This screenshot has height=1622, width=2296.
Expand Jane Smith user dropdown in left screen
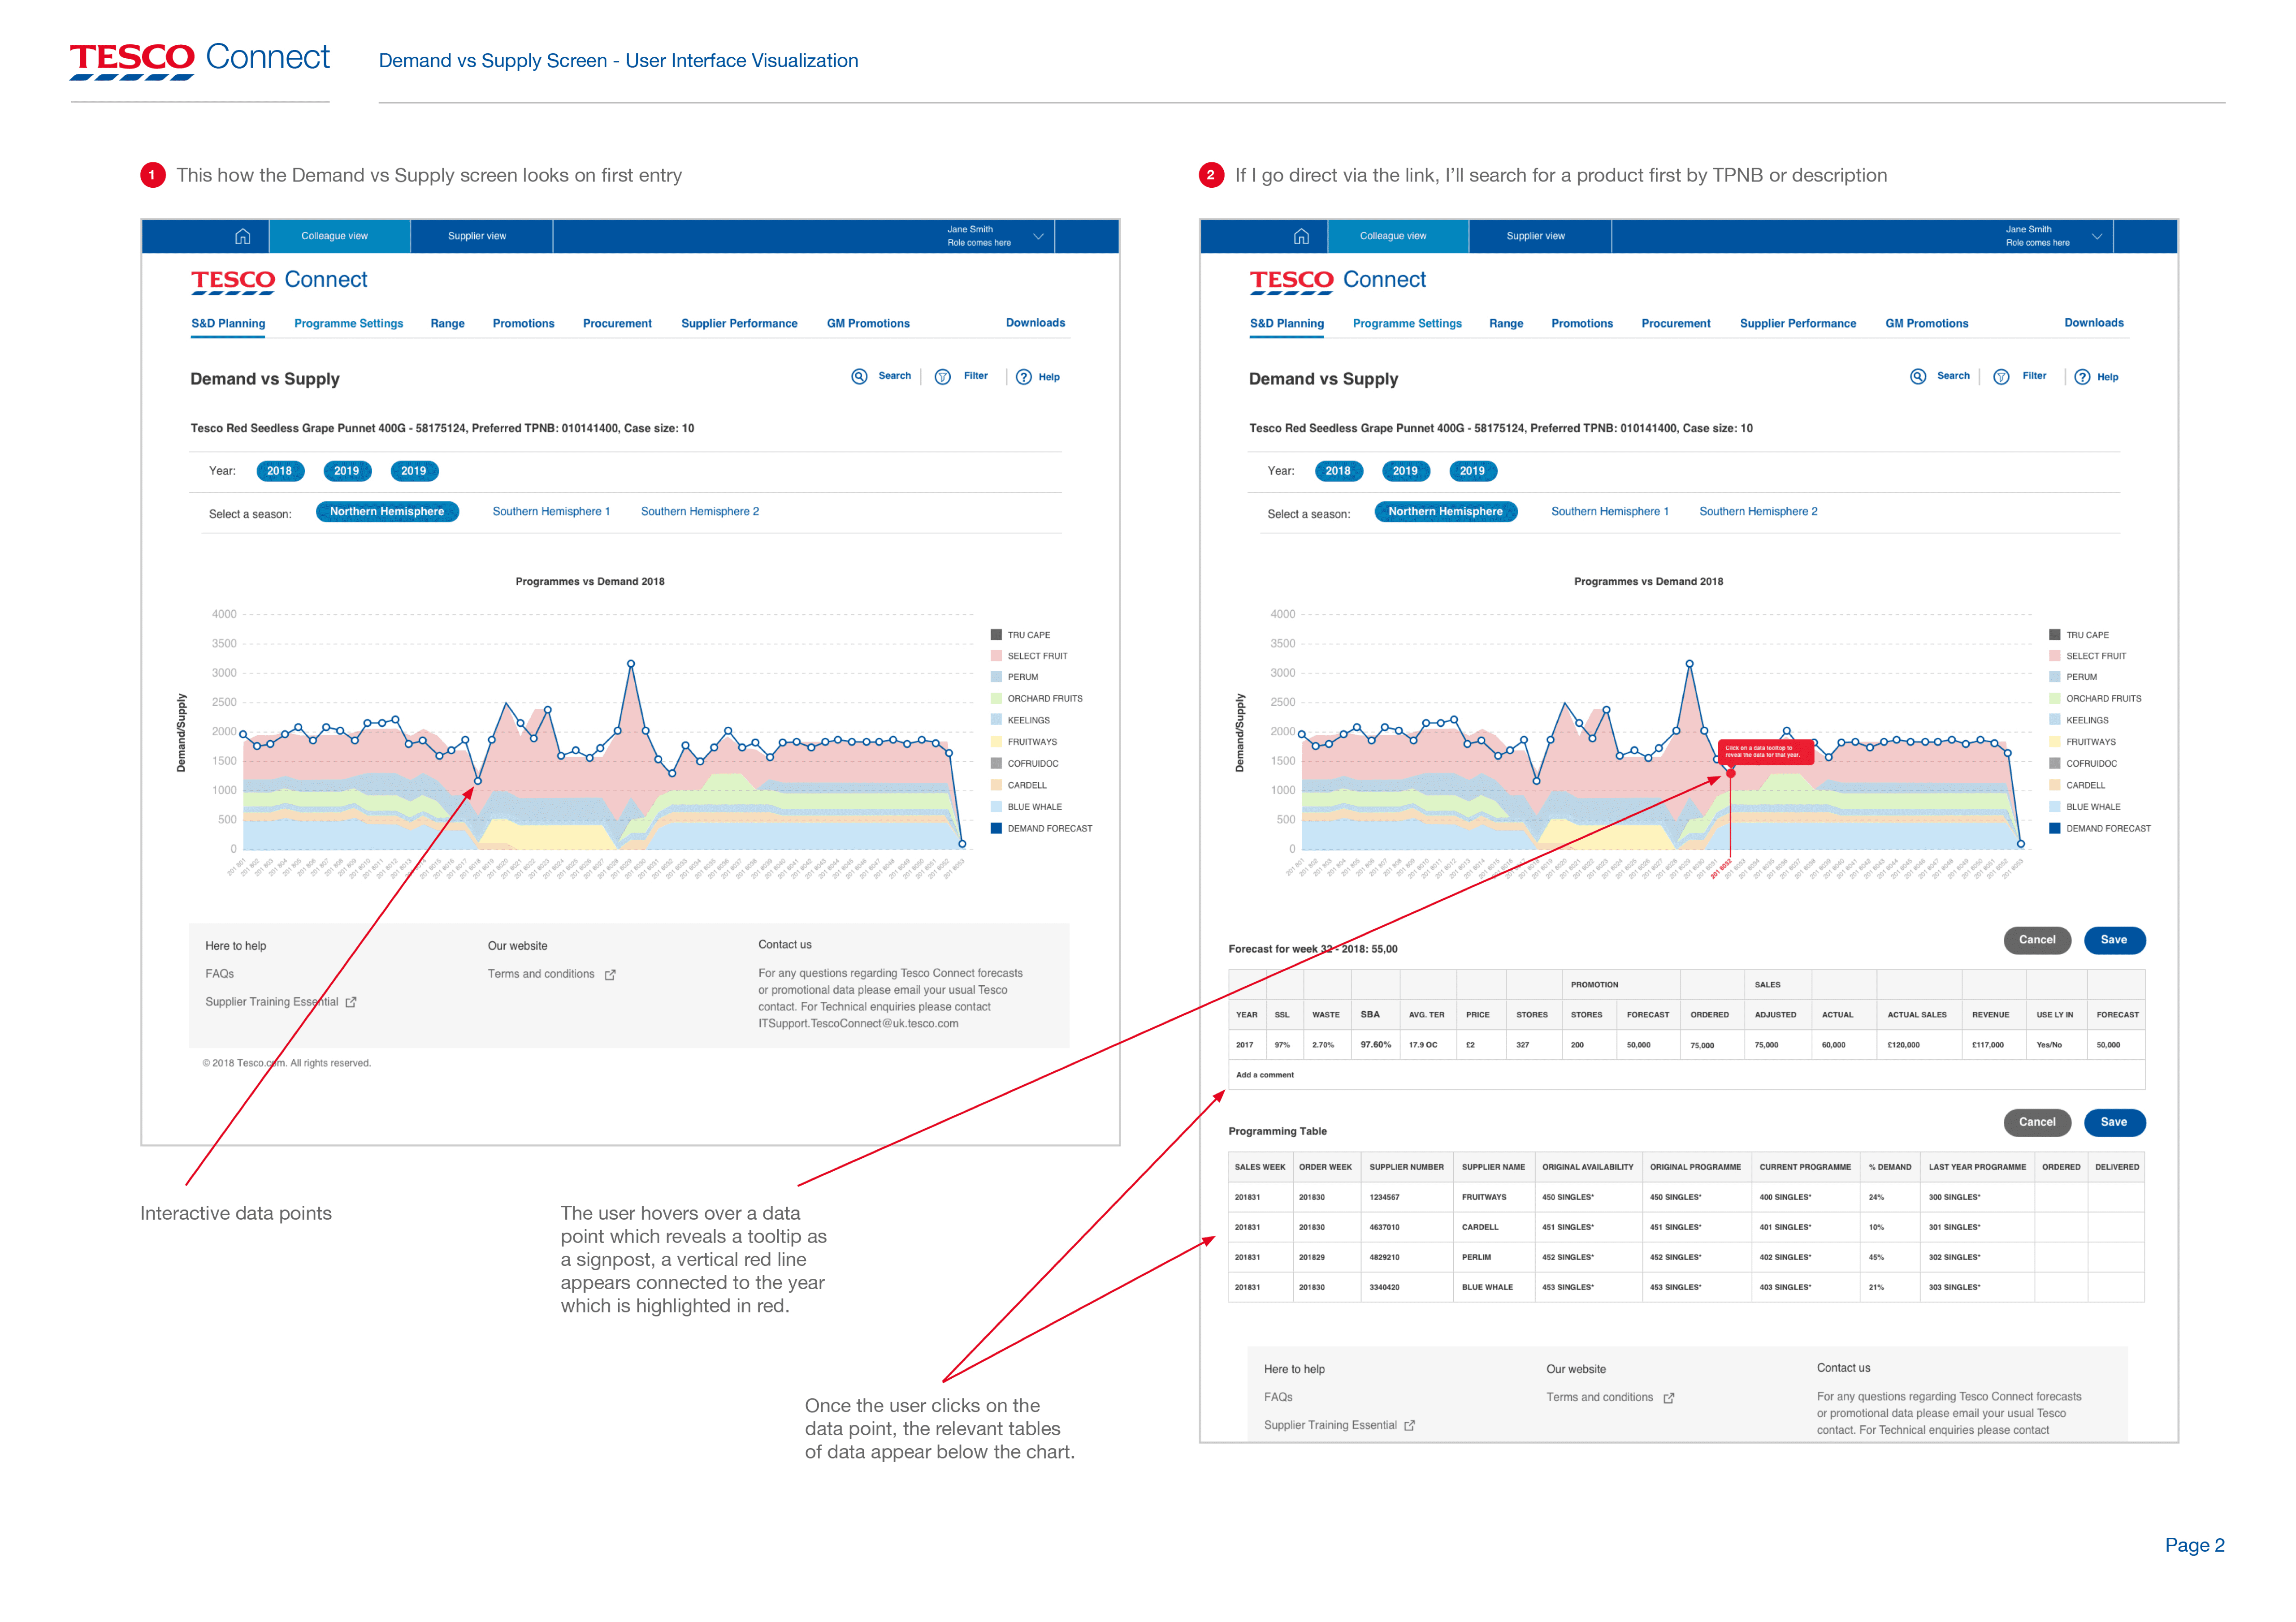point(1038,237)
